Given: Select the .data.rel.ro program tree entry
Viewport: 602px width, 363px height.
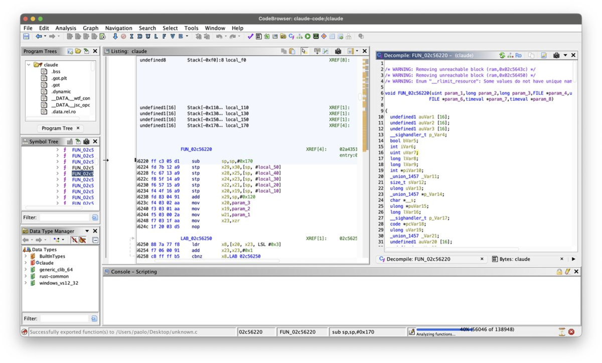Looking at the screenshot, I should pos(63,111).
